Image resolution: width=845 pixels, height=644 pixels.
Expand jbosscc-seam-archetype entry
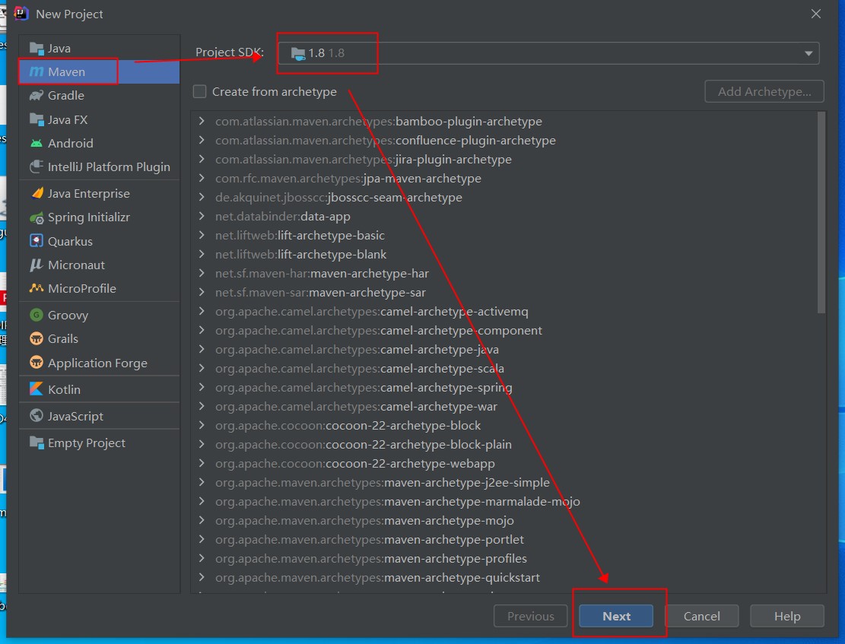coord(202,197)
